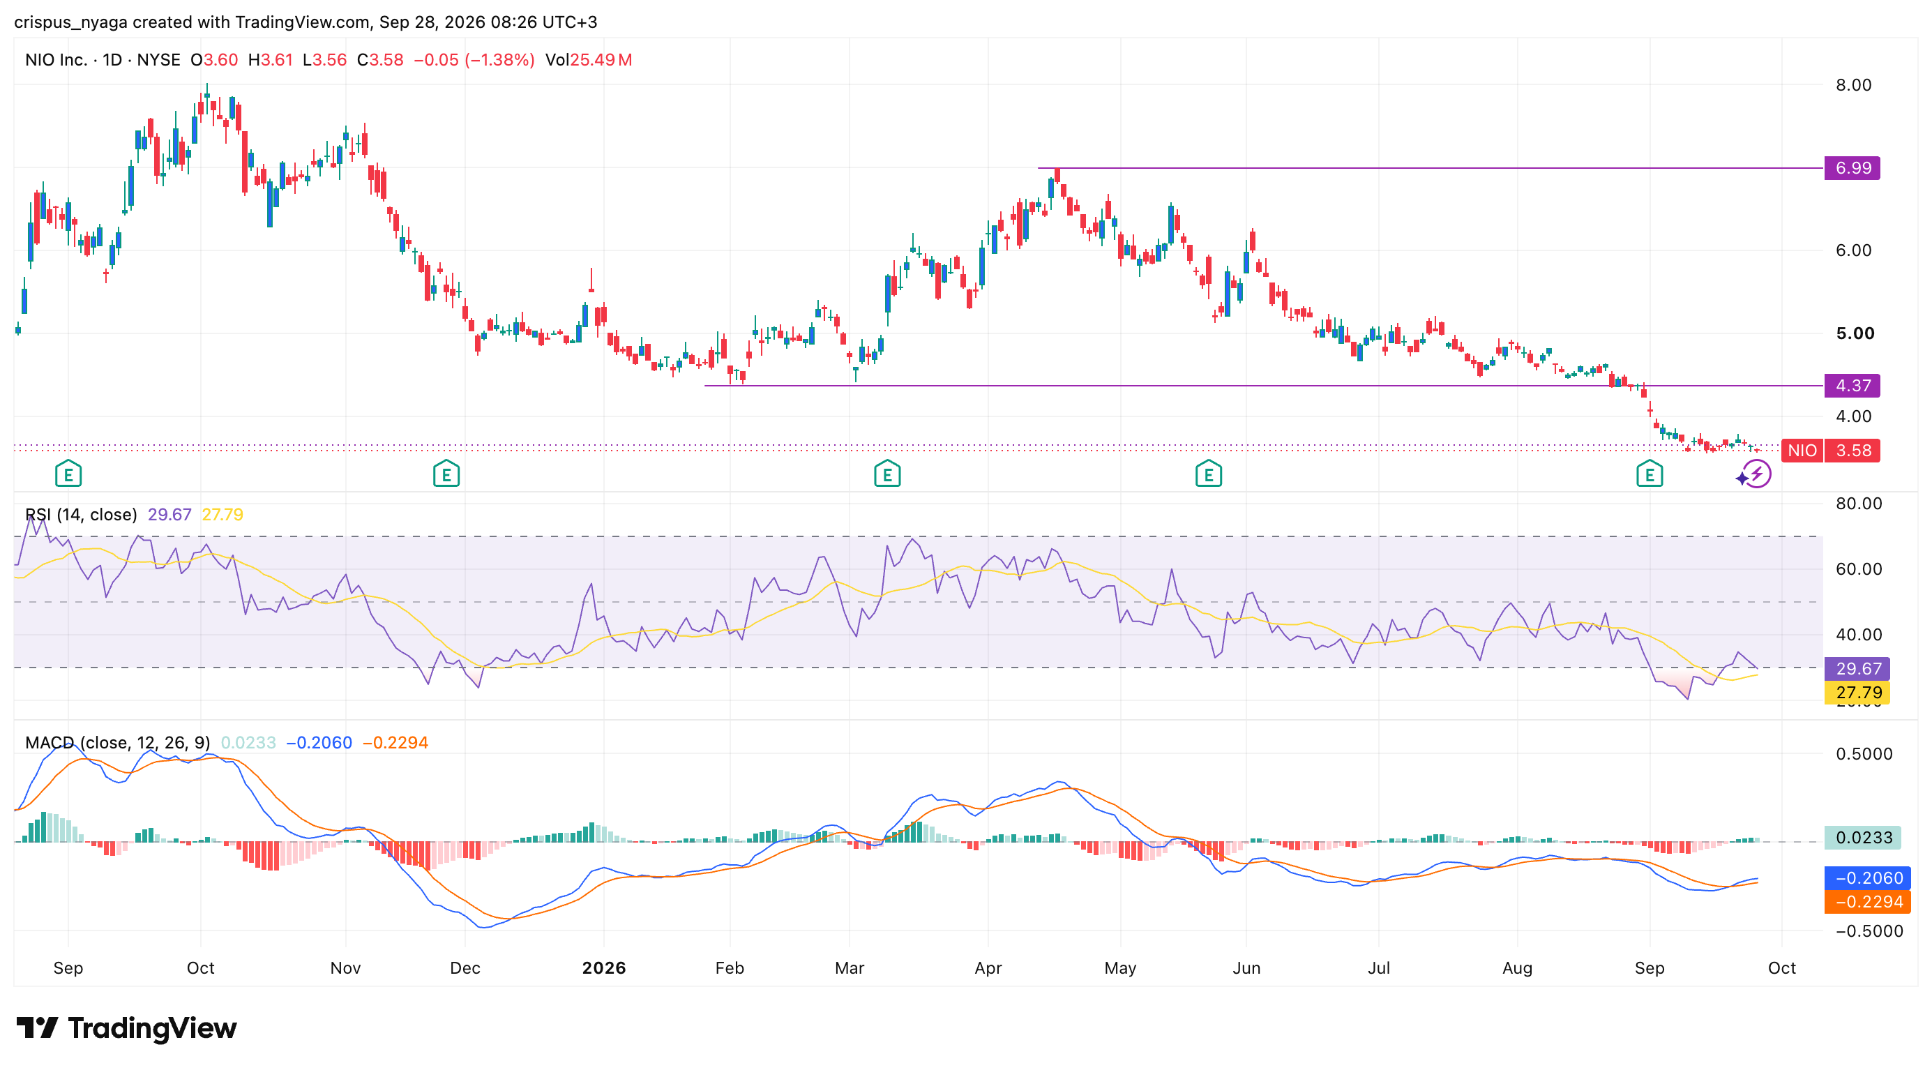Viewport: 1932px width, 1070px height.
Task: Click the NIO Inc. · 1D · NYSE symbol title
Action: click(103, 60)
